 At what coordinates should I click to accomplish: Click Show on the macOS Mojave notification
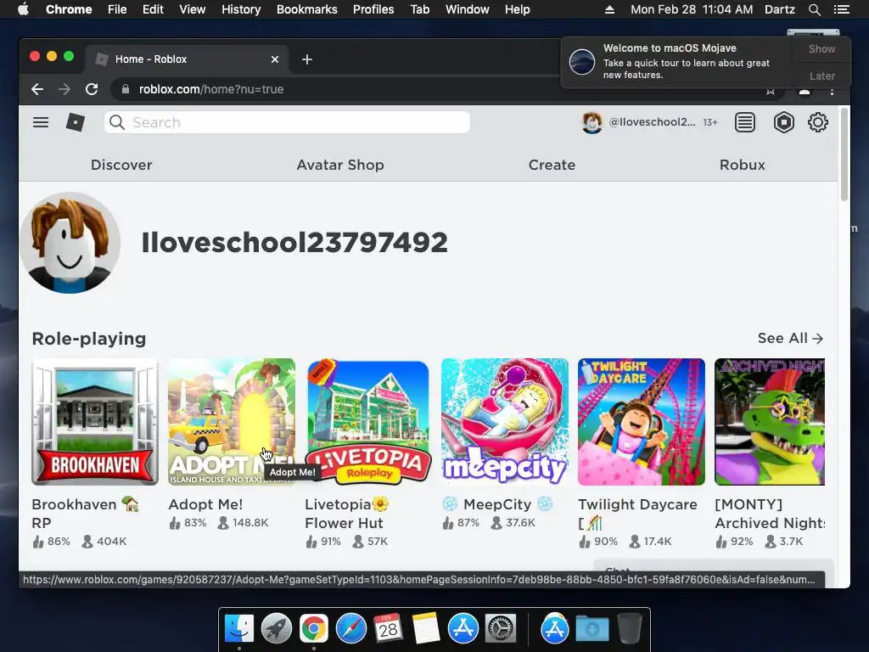tap(821, 48)
